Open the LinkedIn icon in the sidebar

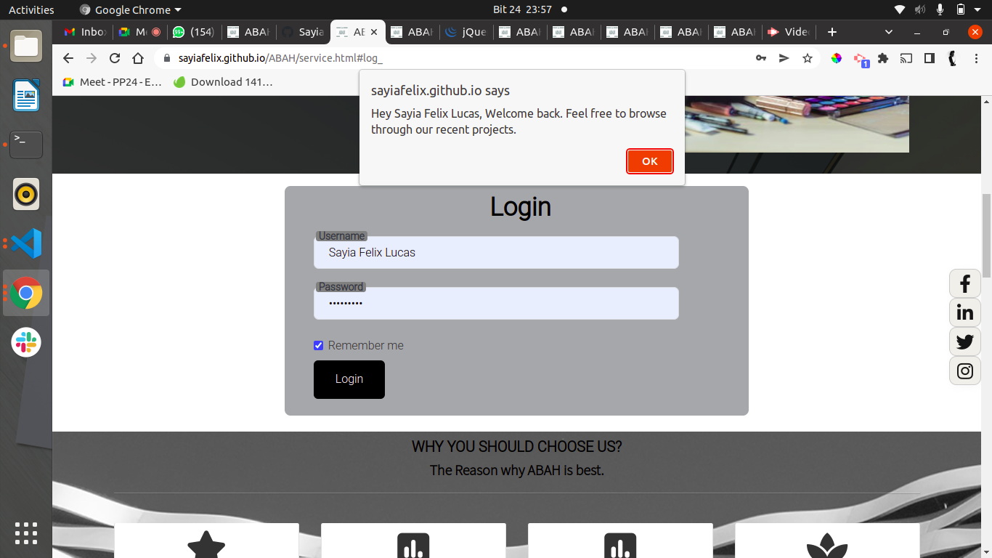pyautogui.click(x=964, y=312)
